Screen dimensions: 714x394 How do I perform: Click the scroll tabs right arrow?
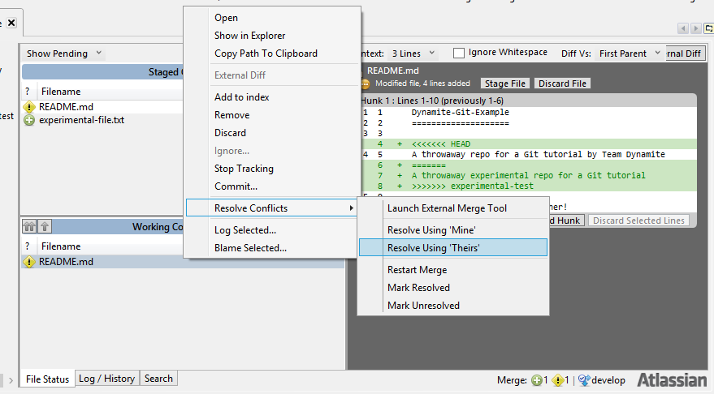pos(696,28)
